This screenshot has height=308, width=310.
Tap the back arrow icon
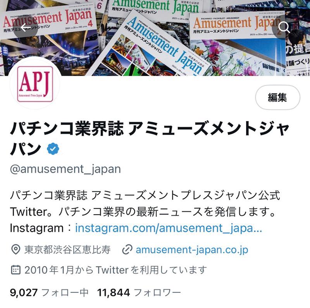tap(26, 27)
